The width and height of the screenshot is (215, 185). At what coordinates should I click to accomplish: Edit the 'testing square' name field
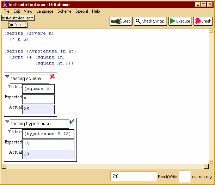pyautogui.click(x=30, y=79)
